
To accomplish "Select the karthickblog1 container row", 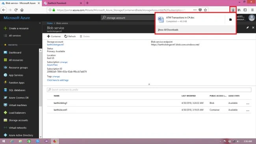I will click(x=149, y=103).
